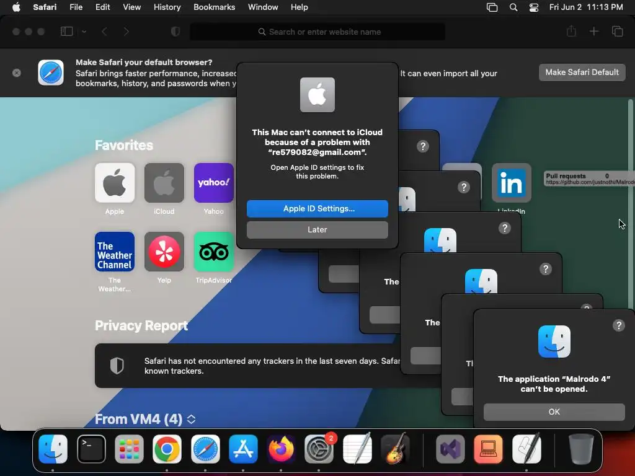Open Control Center in menu bar
The image size is (635, 476).
pos(534,7)
